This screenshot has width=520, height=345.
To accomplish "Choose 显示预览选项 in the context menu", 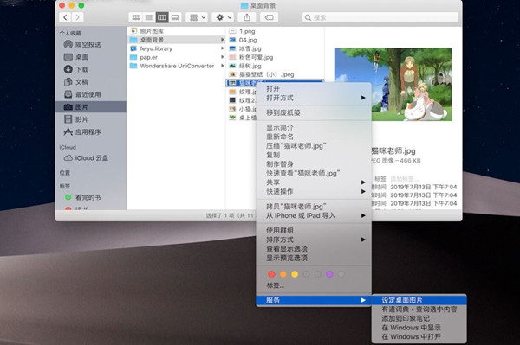I will tap(314, 258).
